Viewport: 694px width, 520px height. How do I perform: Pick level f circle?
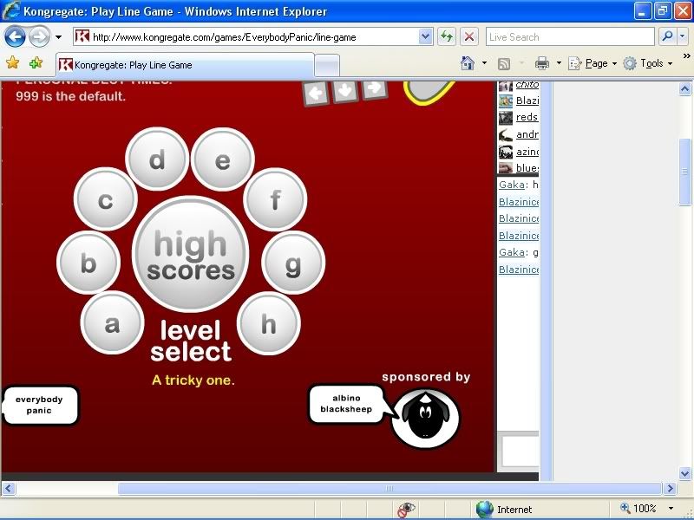[x=275, y=199]
